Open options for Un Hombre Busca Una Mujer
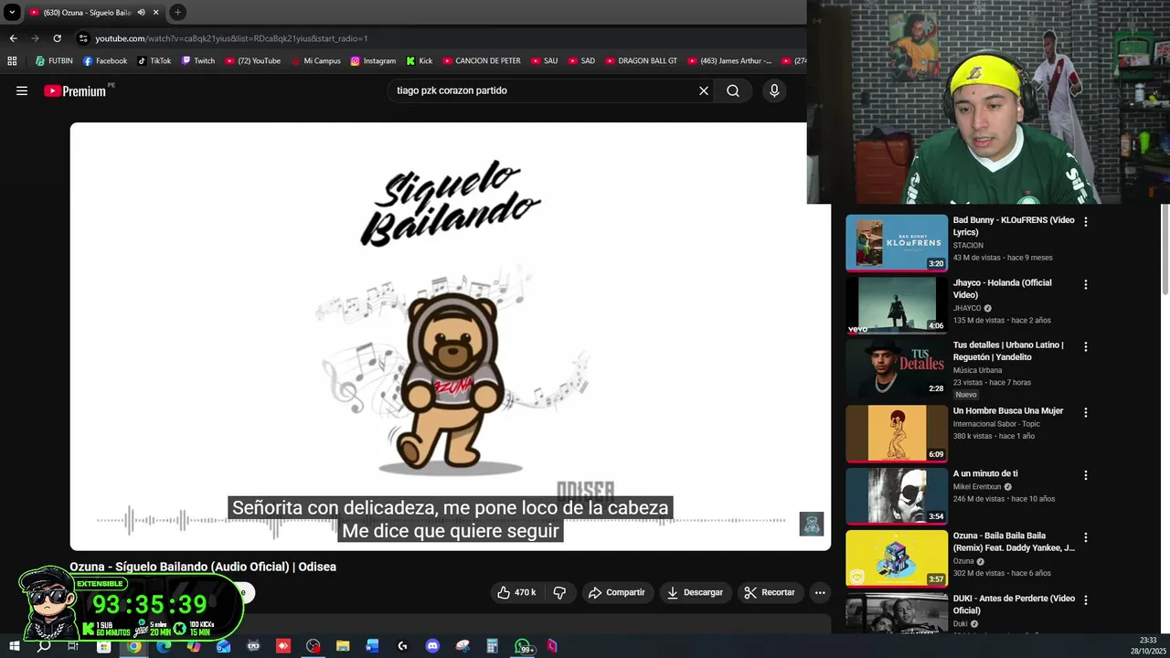This screenshot has width=1170, height=658. [x=1086, y=412]
